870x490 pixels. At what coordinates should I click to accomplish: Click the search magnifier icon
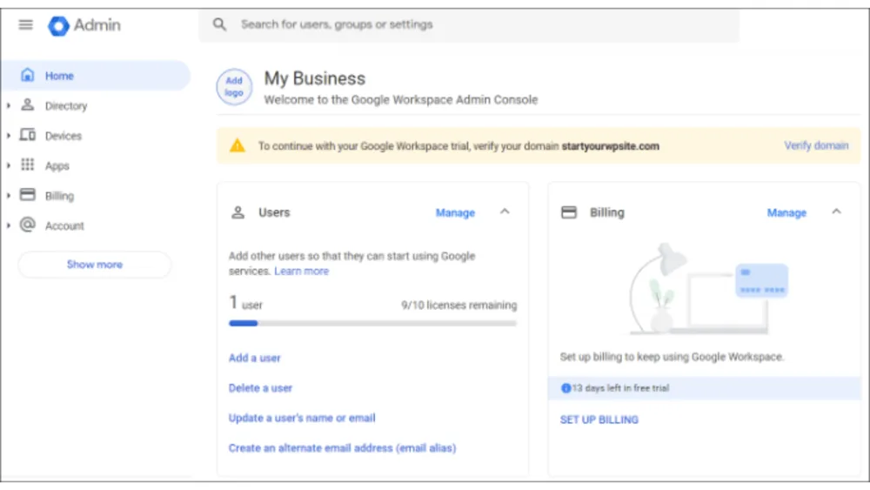(x=220, y=24)
